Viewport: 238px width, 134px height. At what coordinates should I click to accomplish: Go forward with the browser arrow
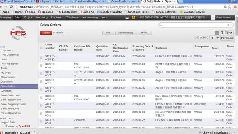[x=6, y=7]
